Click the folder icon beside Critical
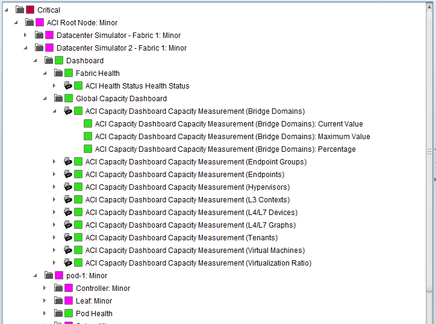The image size is (436, 324). (20, 10)
